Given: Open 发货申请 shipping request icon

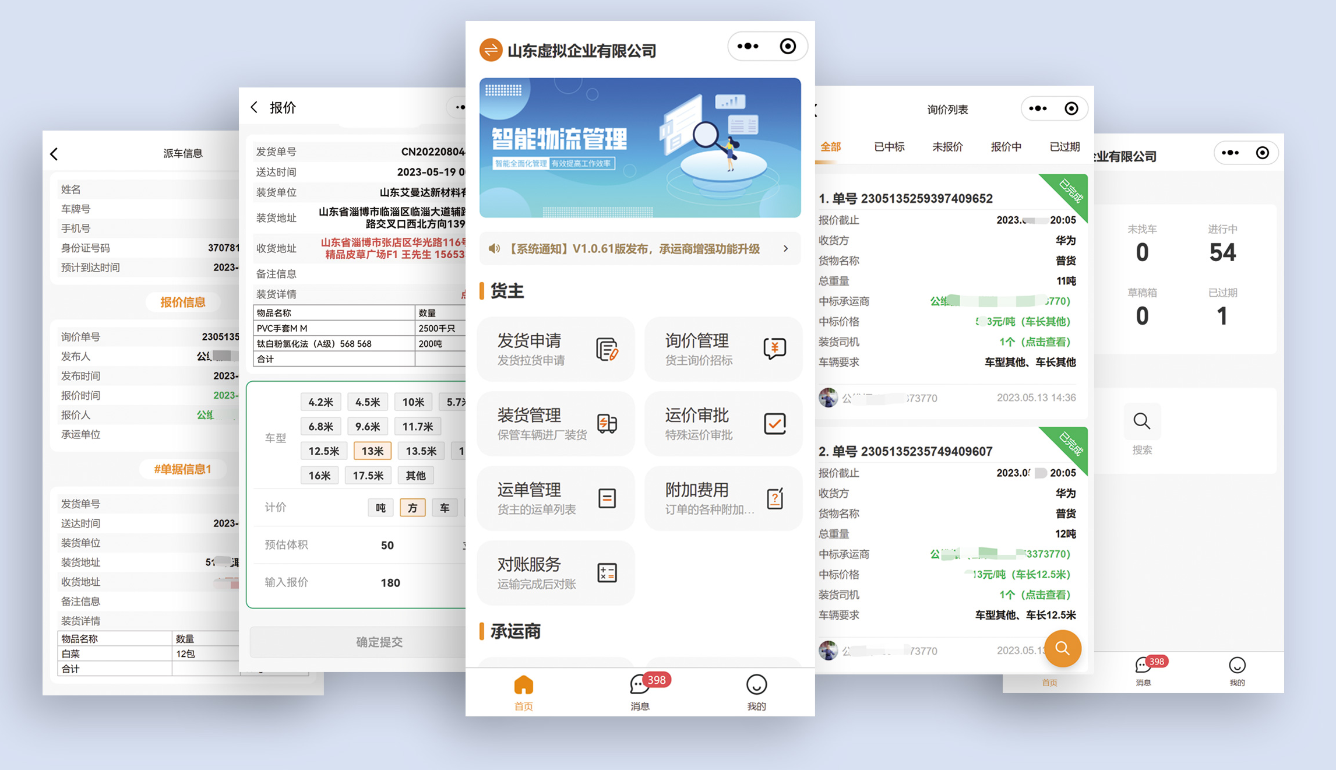Looking at the screenshot, I should click(607, 349).
